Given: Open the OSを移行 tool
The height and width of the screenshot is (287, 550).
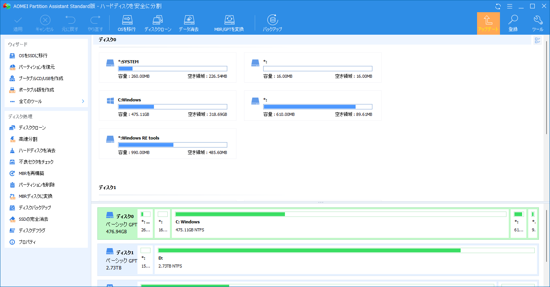Looking at the screenshot, I should [x=127, y=24].
